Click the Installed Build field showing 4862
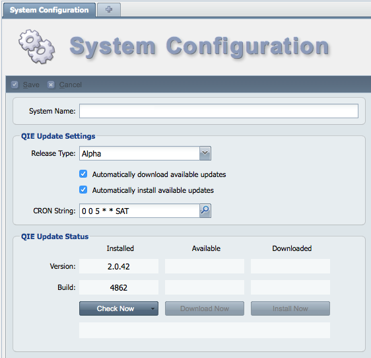 (x=119, y=287)
